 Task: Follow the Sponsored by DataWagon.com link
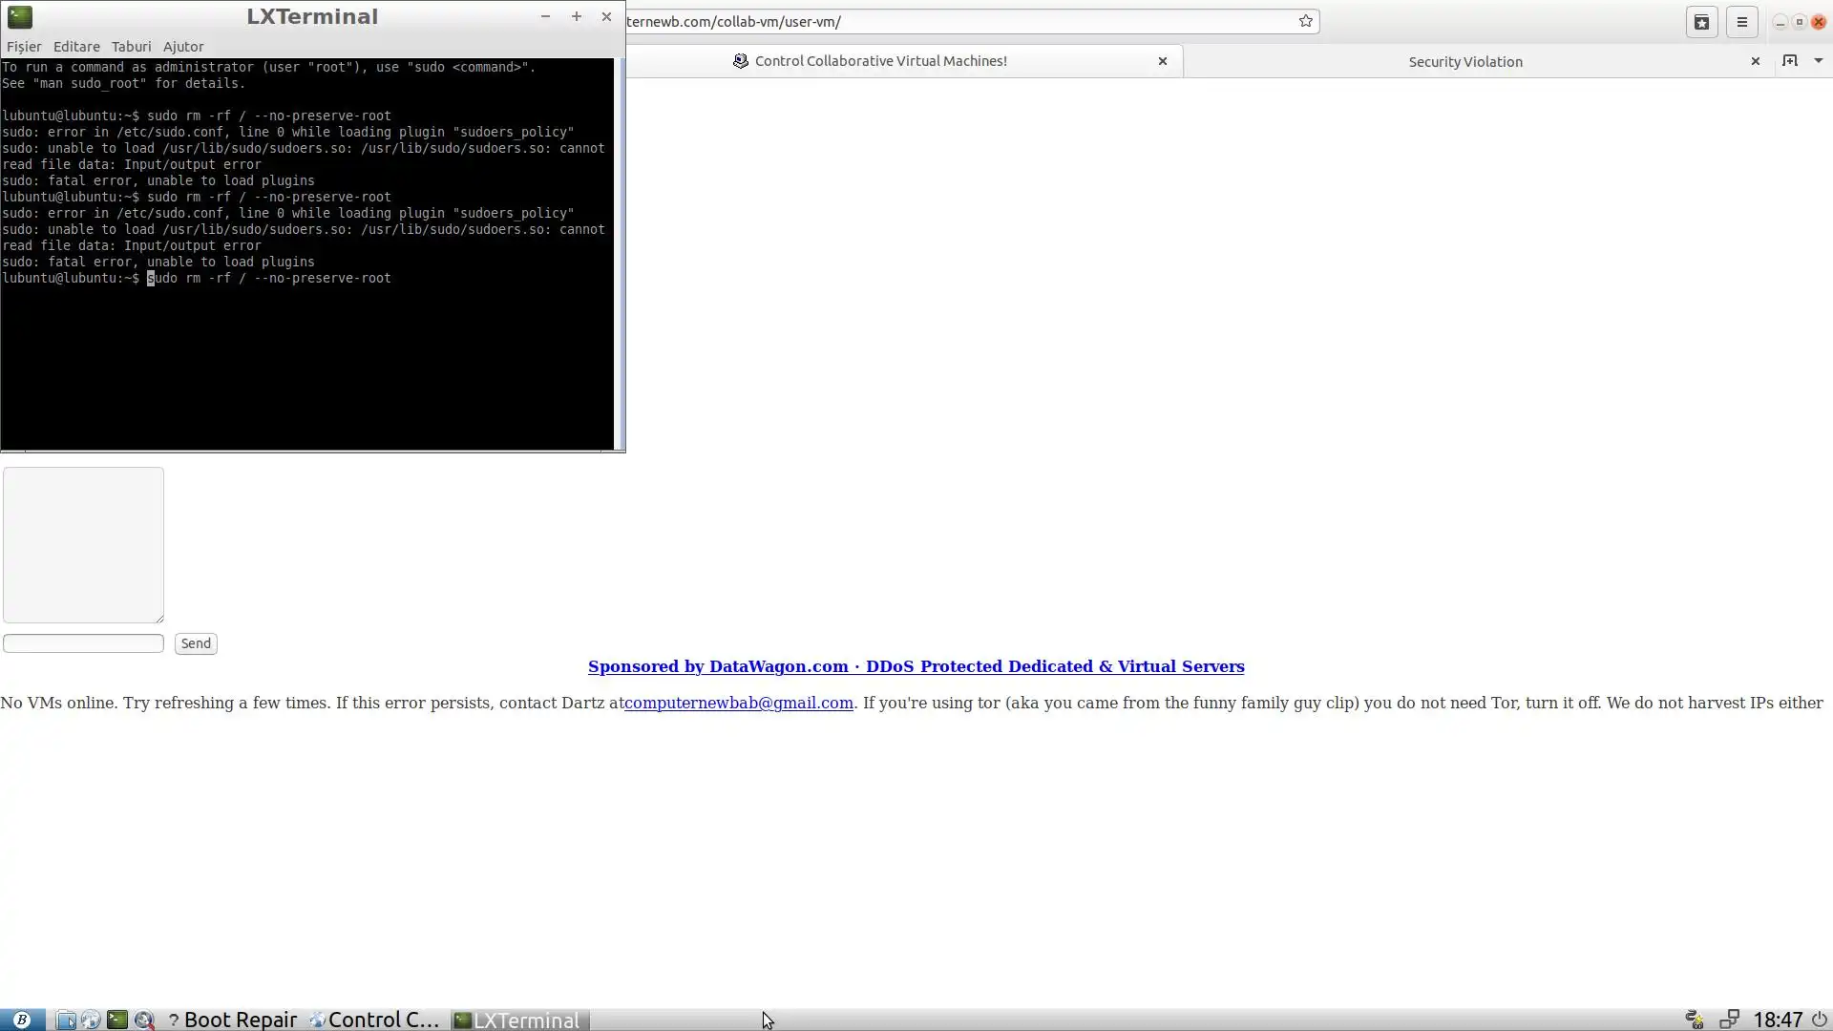point(916,666)
